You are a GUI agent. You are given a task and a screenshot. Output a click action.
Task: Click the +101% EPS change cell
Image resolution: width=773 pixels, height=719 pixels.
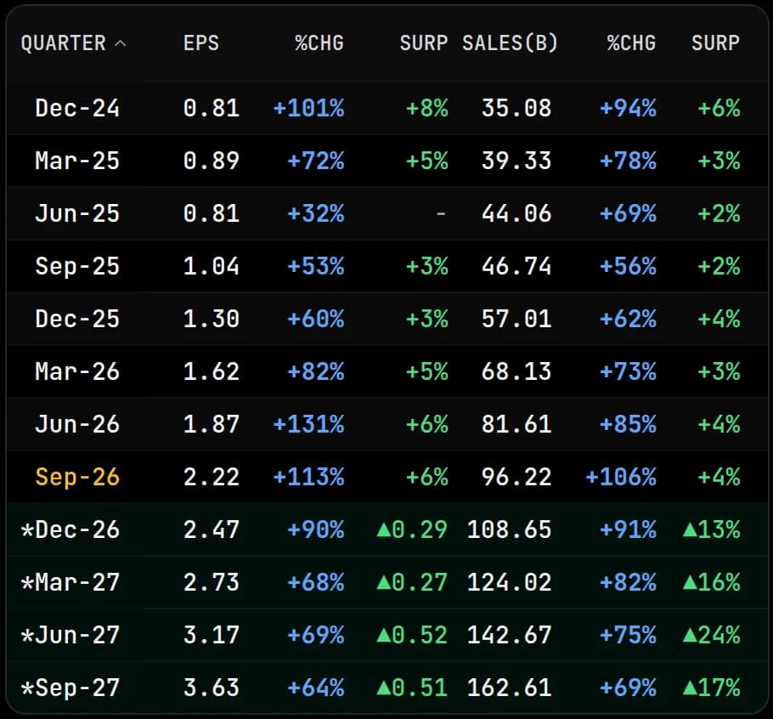click(308, 108)
